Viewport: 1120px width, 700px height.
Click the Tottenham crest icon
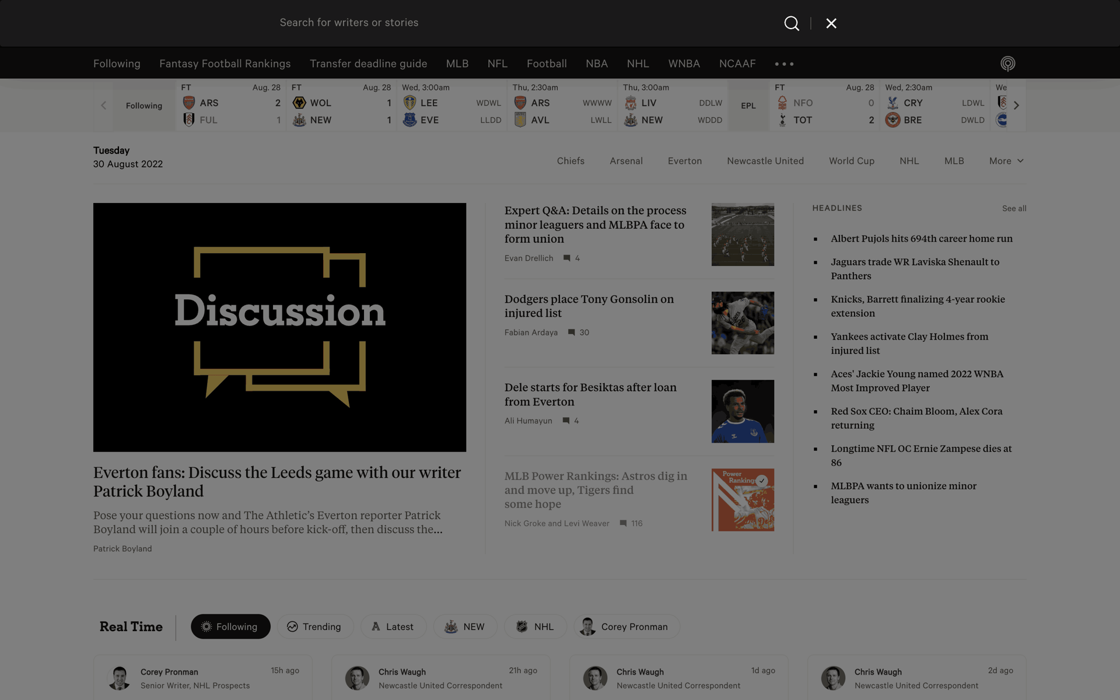tap(782, 120)
